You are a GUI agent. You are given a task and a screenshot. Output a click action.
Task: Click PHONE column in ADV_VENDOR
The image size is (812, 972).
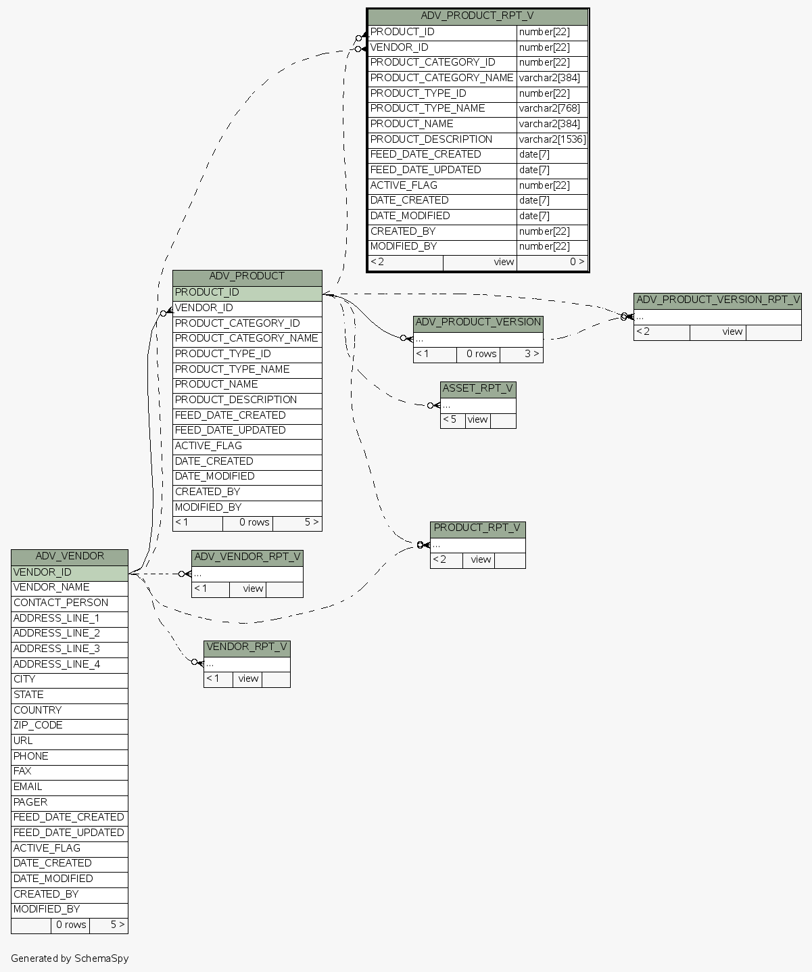coord(70,757)
